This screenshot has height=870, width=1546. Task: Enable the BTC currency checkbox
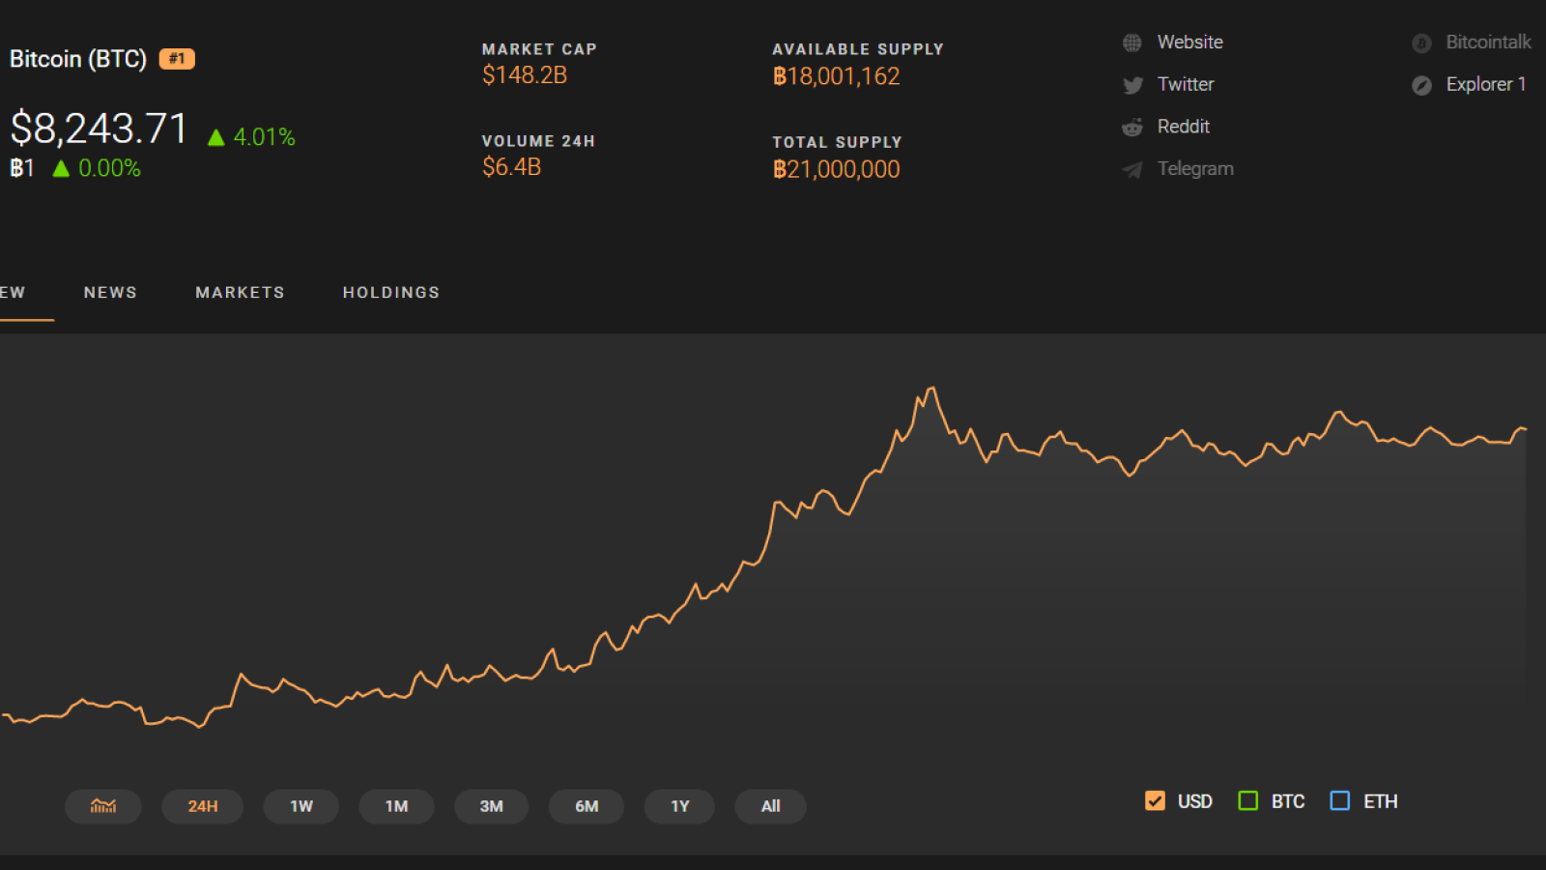[x=1248, y=800]
